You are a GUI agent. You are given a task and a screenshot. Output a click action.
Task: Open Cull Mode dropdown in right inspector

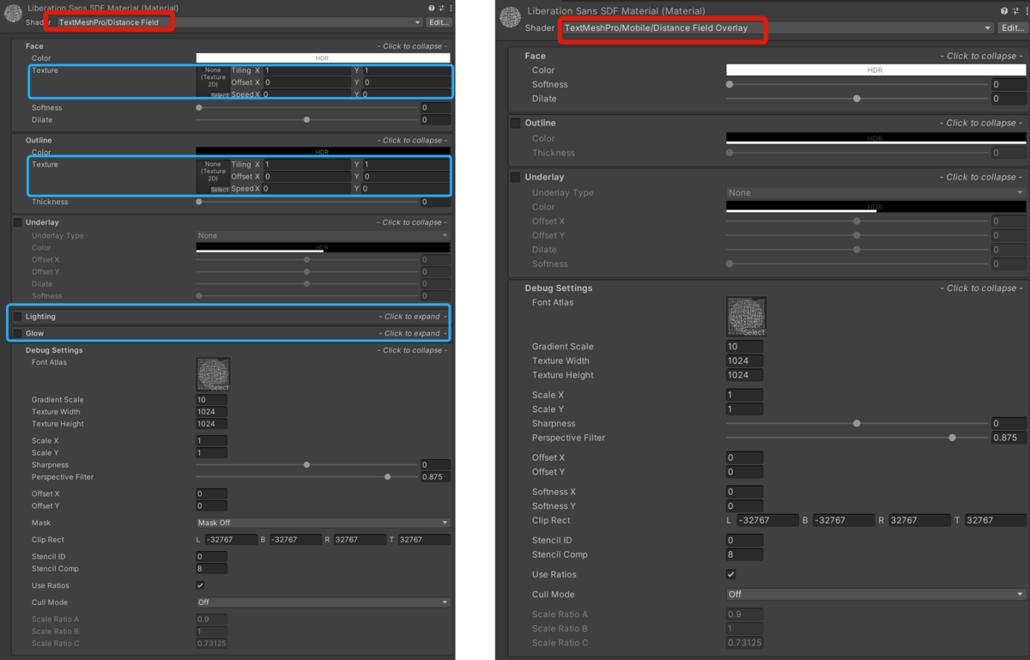pyautogui.click(x=876, y=594)
